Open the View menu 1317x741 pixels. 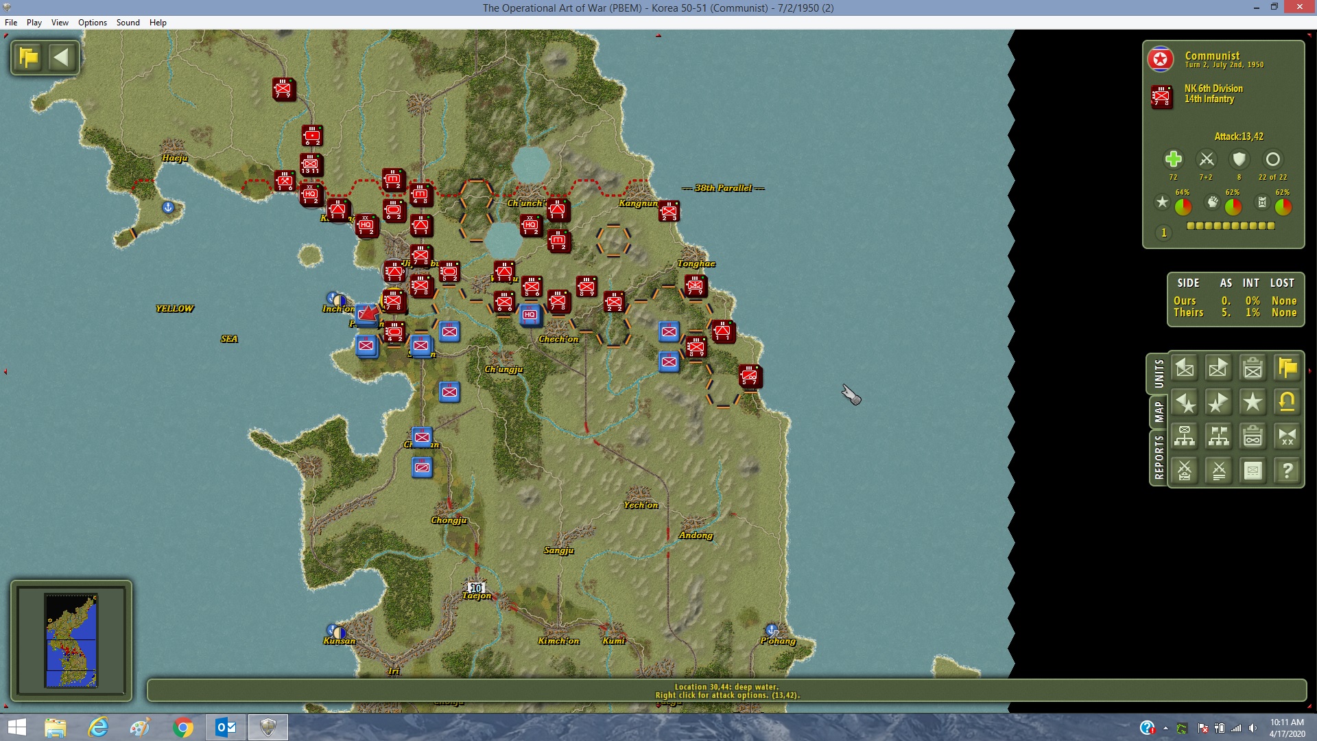pyautogui.click(x=60, y=23)
